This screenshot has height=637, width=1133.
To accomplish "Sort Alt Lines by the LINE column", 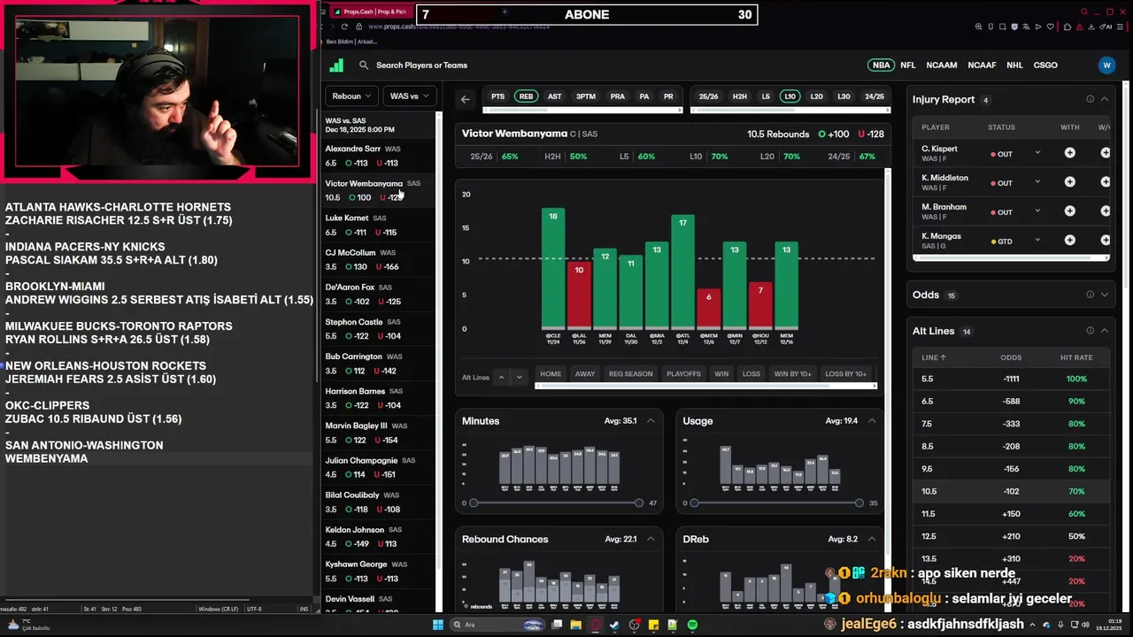I will coord(934,357).
